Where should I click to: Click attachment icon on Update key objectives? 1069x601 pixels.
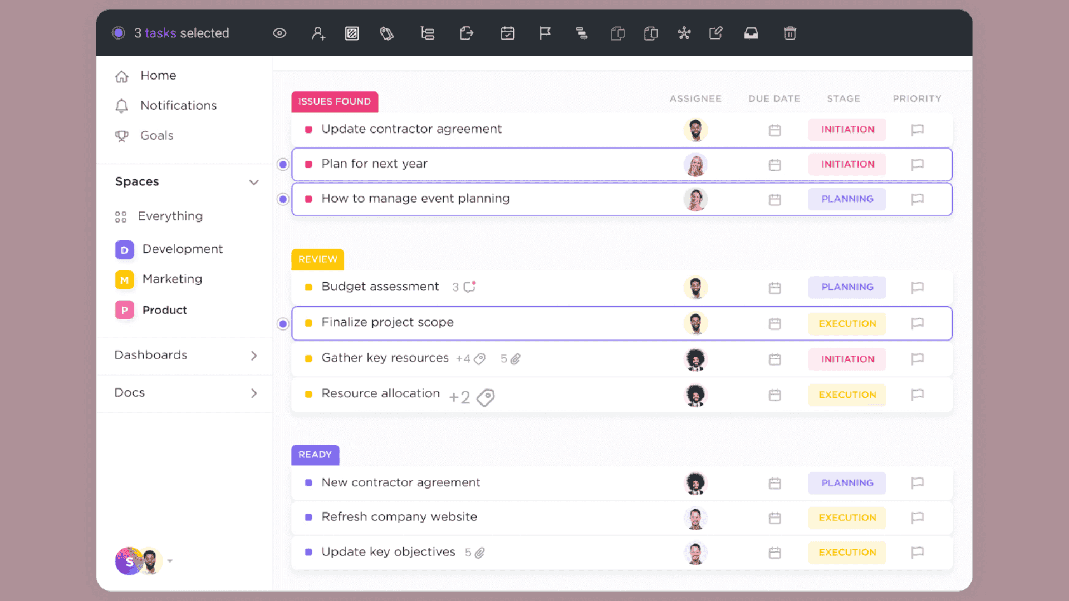pos(480,553)
